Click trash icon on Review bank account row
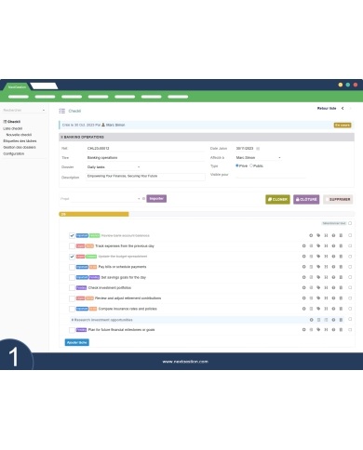The width and height of the screenshot is (363, 450). pos(341,235)
